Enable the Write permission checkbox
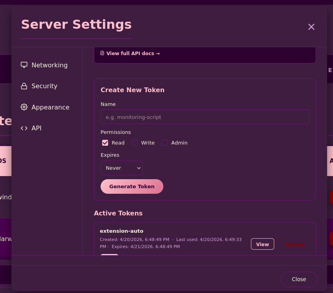Screen dimensions: 333x293 [135, 143]
